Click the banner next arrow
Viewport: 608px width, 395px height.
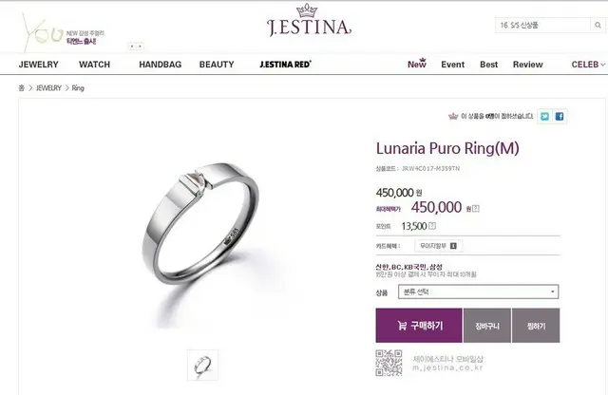[x=140, y=47]
